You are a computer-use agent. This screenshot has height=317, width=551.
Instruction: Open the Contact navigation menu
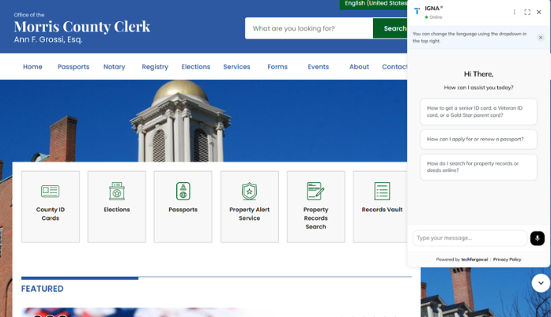pyautogui.click(x=394, y=66)
